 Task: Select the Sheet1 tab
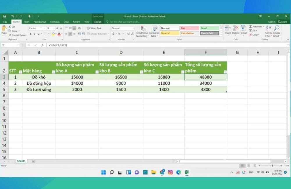click(x=21, y=161)
